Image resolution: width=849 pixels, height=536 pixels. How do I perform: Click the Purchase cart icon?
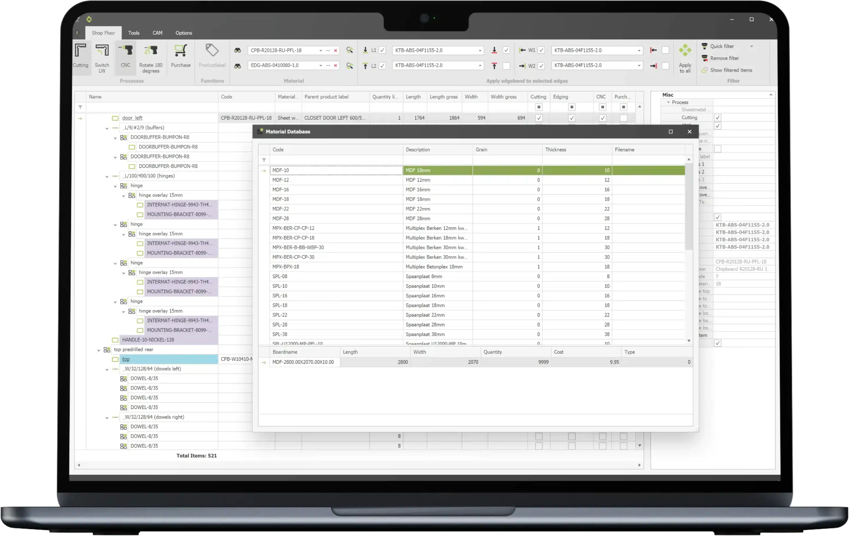[x=180, y=52]
